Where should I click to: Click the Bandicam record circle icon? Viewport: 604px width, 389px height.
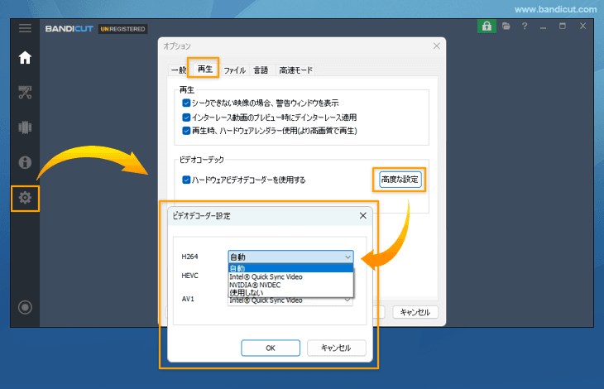tap(25, 307)
